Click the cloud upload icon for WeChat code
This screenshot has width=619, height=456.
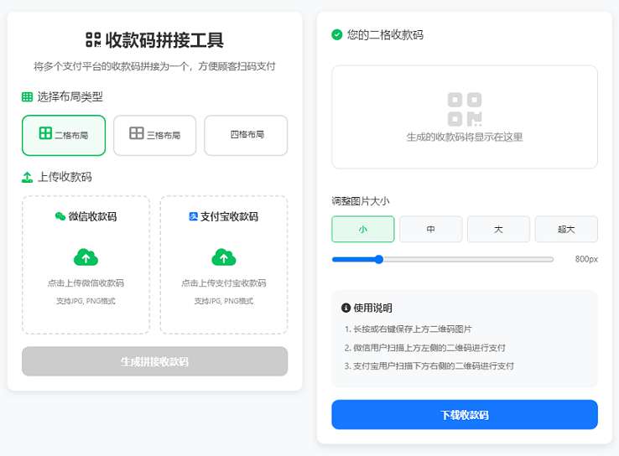pyautogui.click(x=86, y=256)
